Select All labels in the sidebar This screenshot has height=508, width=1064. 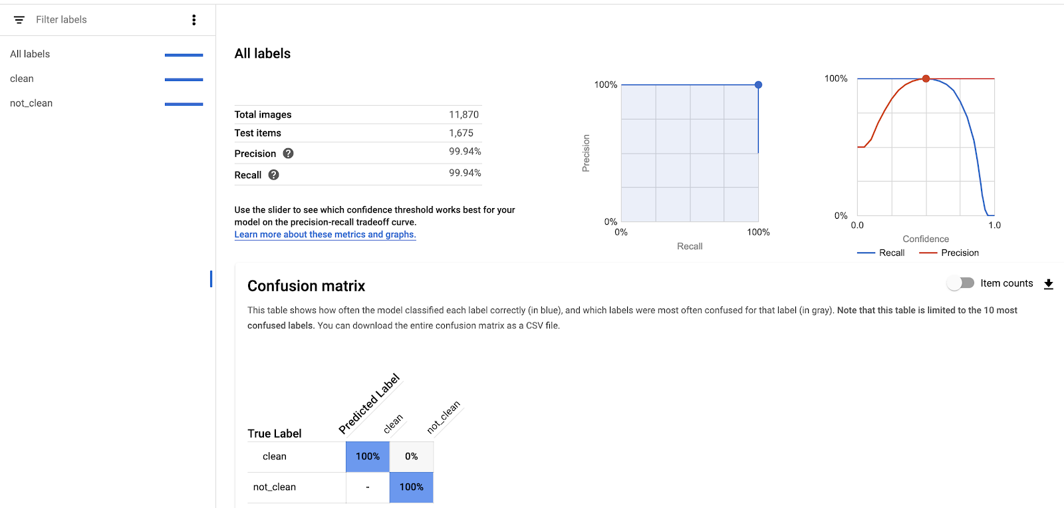tap(30, 54)
